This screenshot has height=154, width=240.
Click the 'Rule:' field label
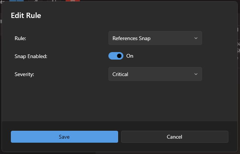[x=20, y=38]
